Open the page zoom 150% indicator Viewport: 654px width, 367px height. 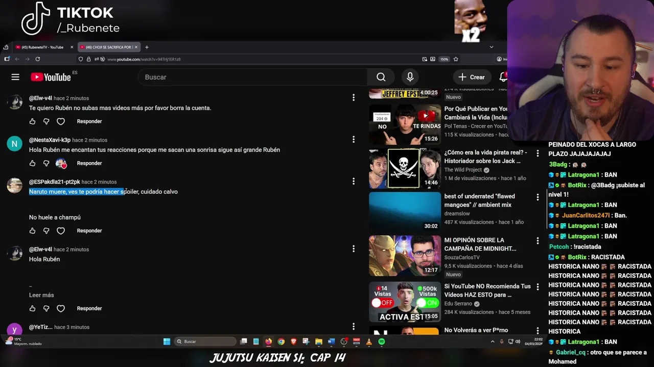(444, 59)
